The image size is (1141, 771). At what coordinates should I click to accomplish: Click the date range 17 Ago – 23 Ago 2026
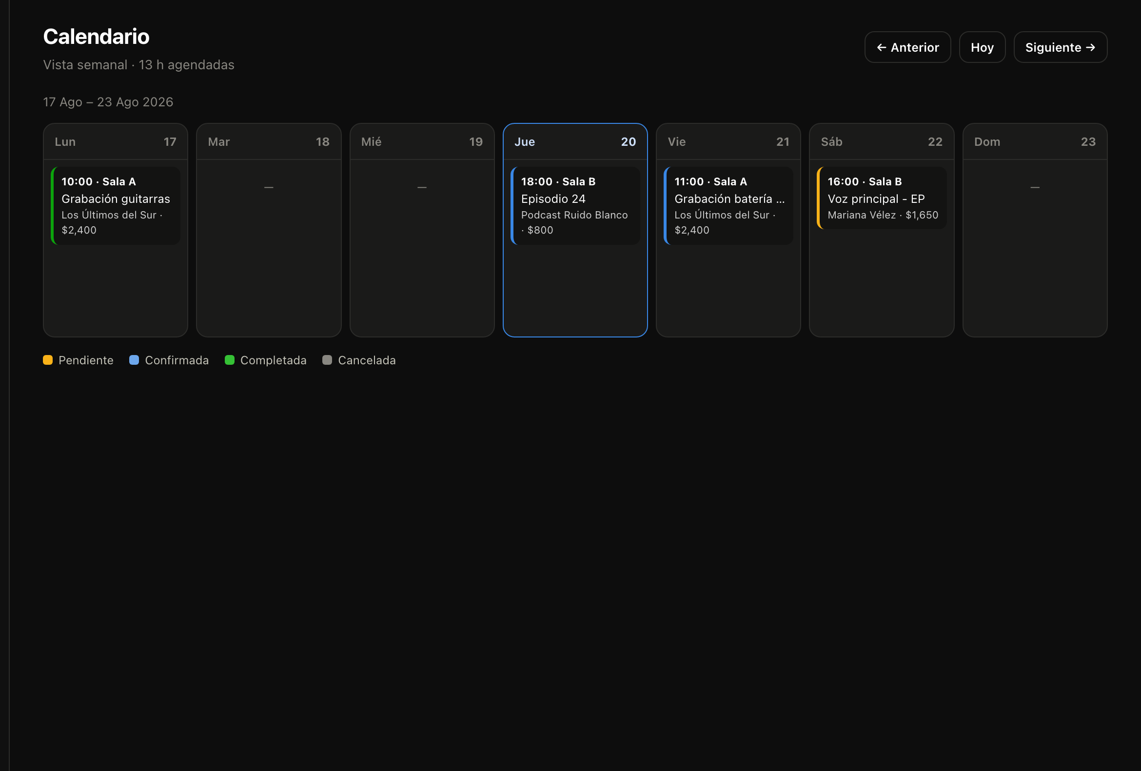(x=108, y=101)
